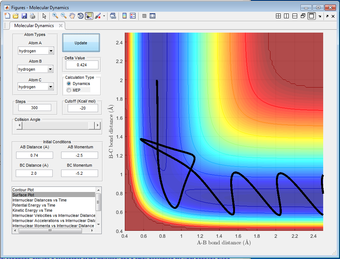Expand the Atom B element dropdown
340x259 pixels.
click(x=50, y=69)
